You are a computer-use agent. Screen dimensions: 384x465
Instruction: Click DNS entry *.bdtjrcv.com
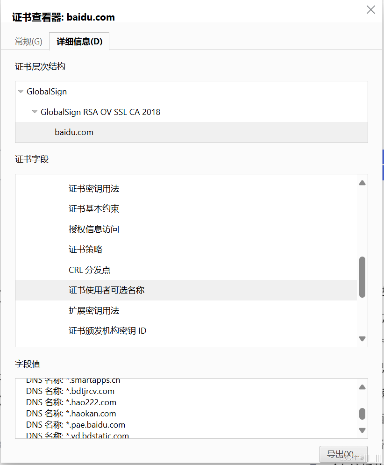(x=70, y=391)
